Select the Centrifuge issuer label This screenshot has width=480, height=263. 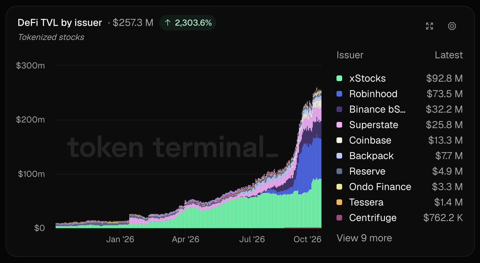[x=373, y=218]
